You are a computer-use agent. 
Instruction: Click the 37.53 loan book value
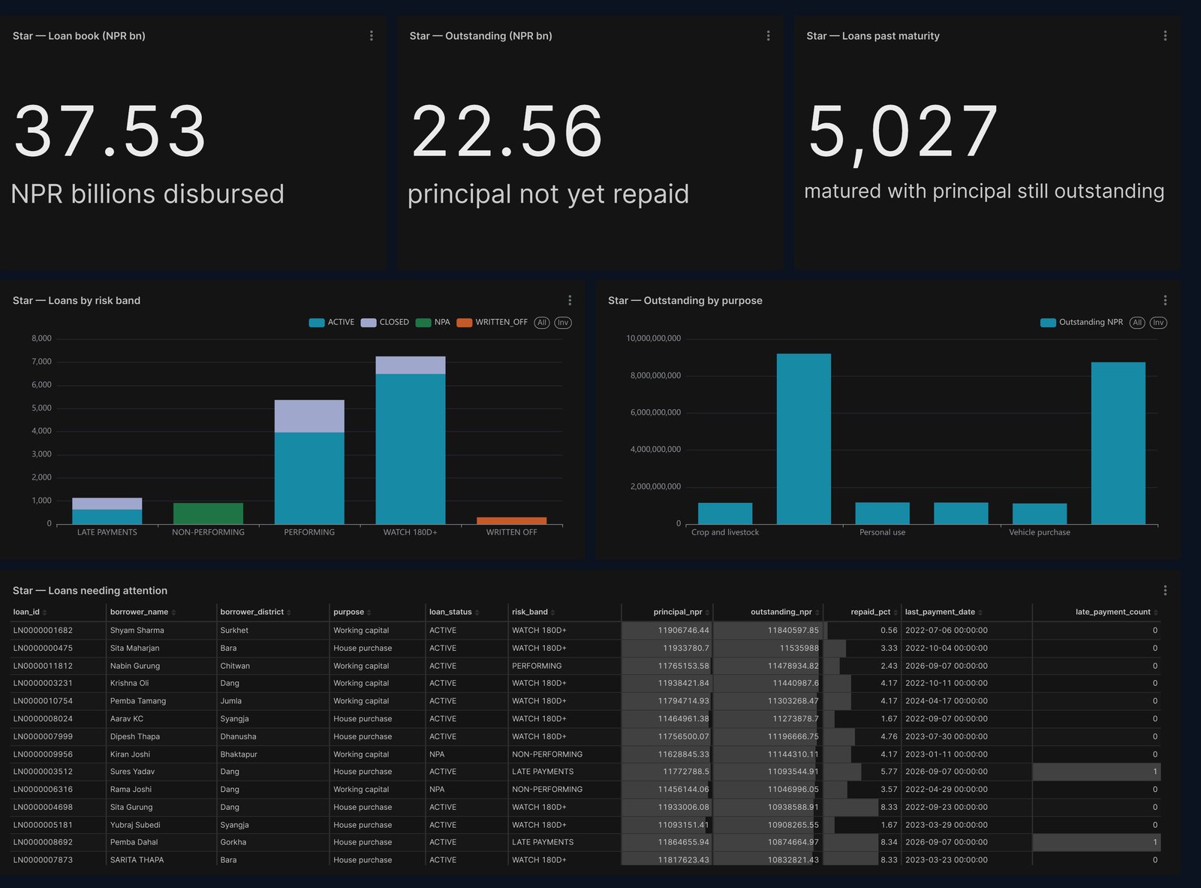pyautogui.click(x=110, y=131)
